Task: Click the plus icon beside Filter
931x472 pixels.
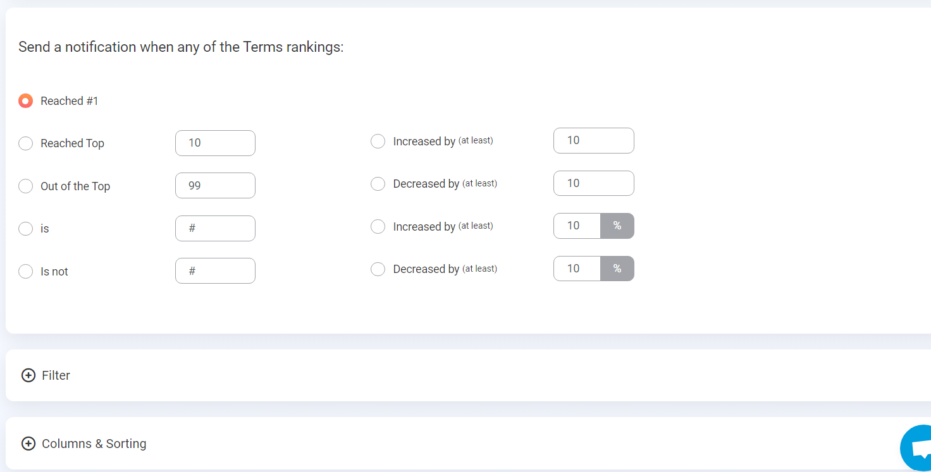Action: click(28, 375)
